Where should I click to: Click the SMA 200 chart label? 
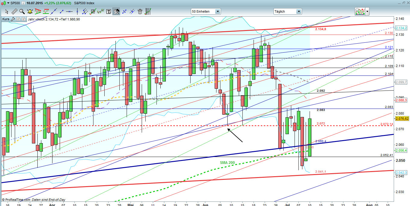click(227, 162)
